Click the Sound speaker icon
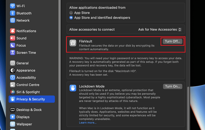Image resolution: width=205 pixels, height=130 pixels. [12, 38]
